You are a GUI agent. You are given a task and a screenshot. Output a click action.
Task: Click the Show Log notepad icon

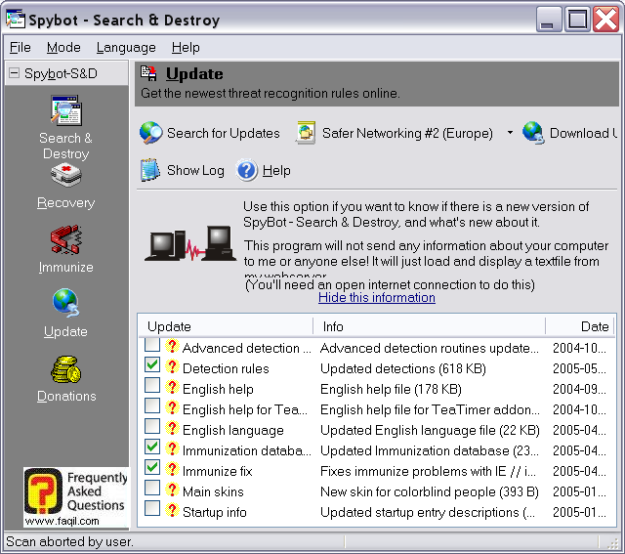point(149,170)
